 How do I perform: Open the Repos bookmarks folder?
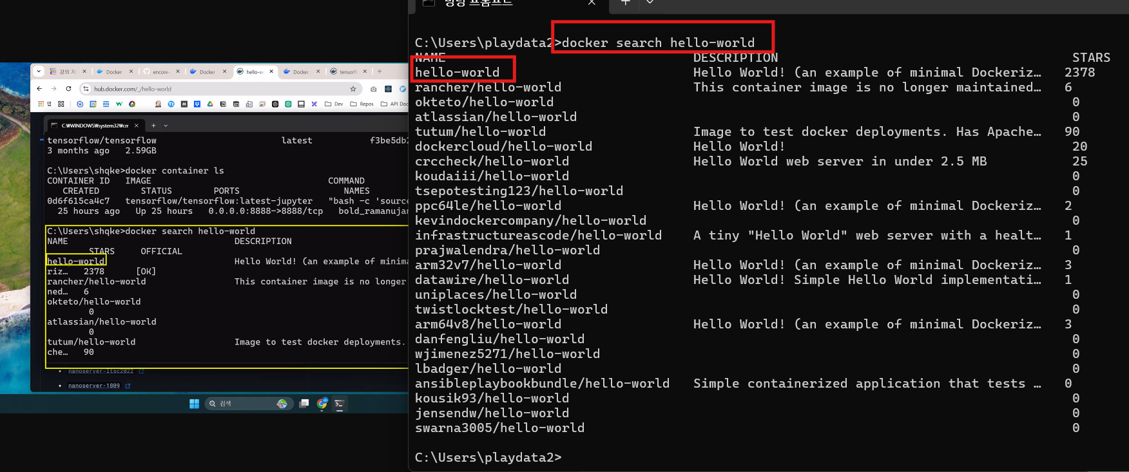pyautogui.click(x=362, y=104)
